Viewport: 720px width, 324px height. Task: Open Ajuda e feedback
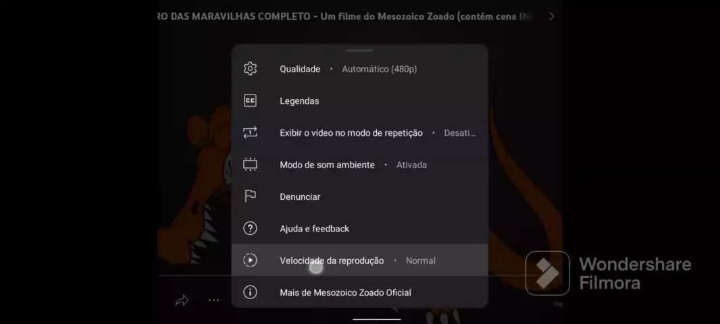(359, 229)
